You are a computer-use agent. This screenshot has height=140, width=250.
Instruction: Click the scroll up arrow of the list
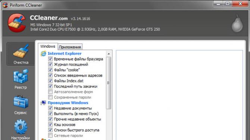[x=109, y=54]
